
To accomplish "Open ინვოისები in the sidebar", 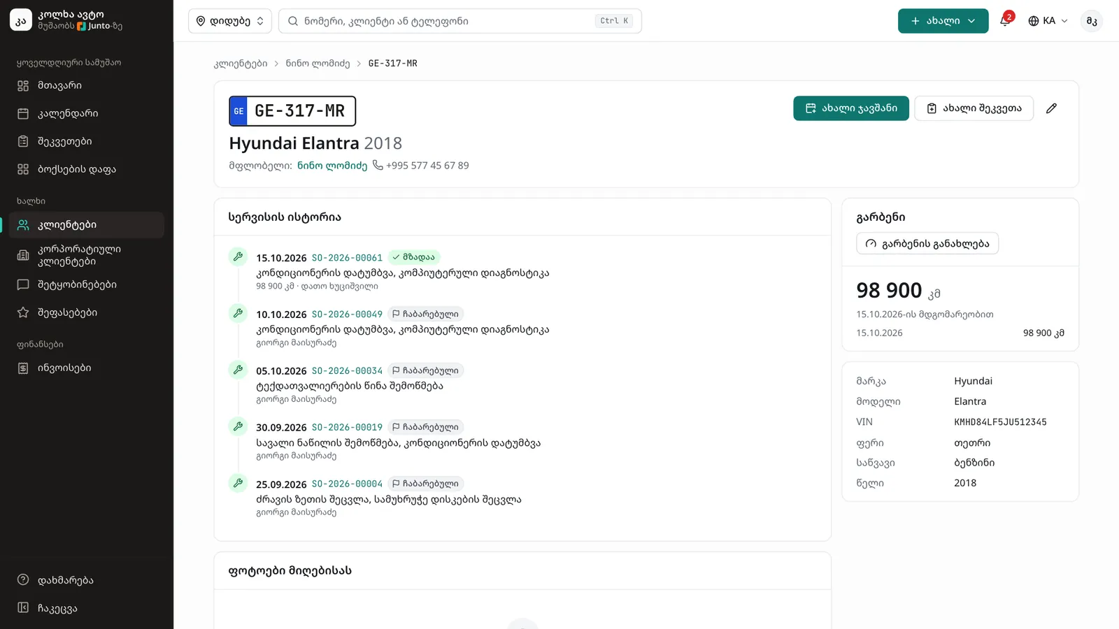I will 87,368.
